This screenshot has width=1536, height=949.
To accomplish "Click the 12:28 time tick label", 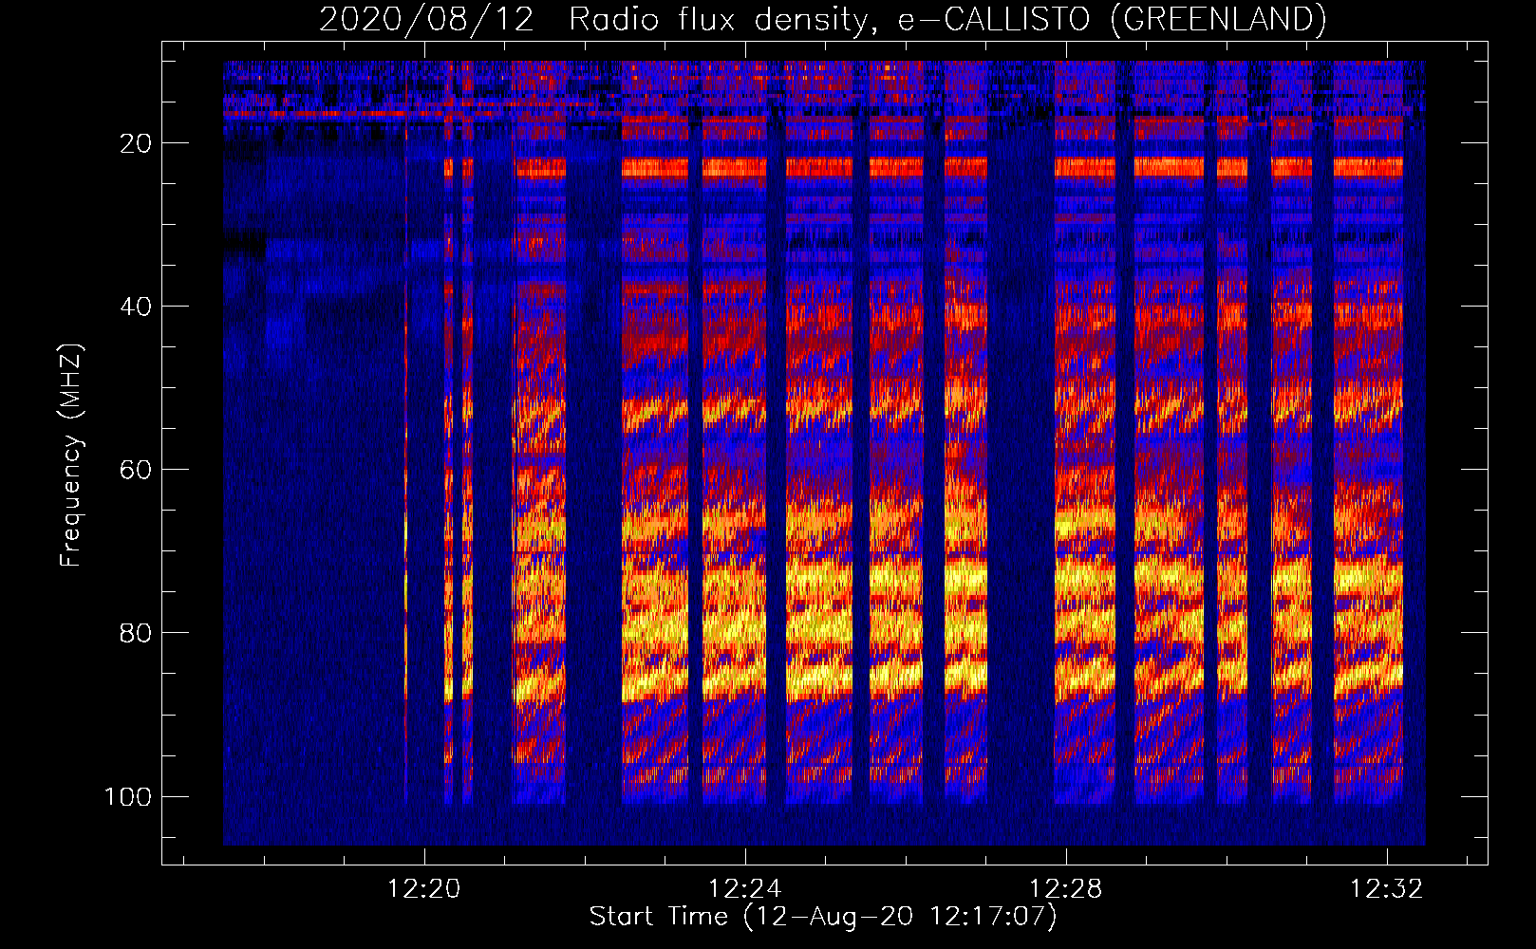I will click(1066, 888).
